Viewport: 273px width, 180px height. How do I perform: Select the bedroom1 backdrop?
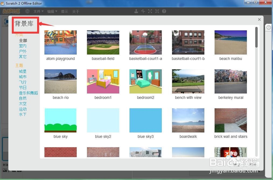[x=103, y=81]
